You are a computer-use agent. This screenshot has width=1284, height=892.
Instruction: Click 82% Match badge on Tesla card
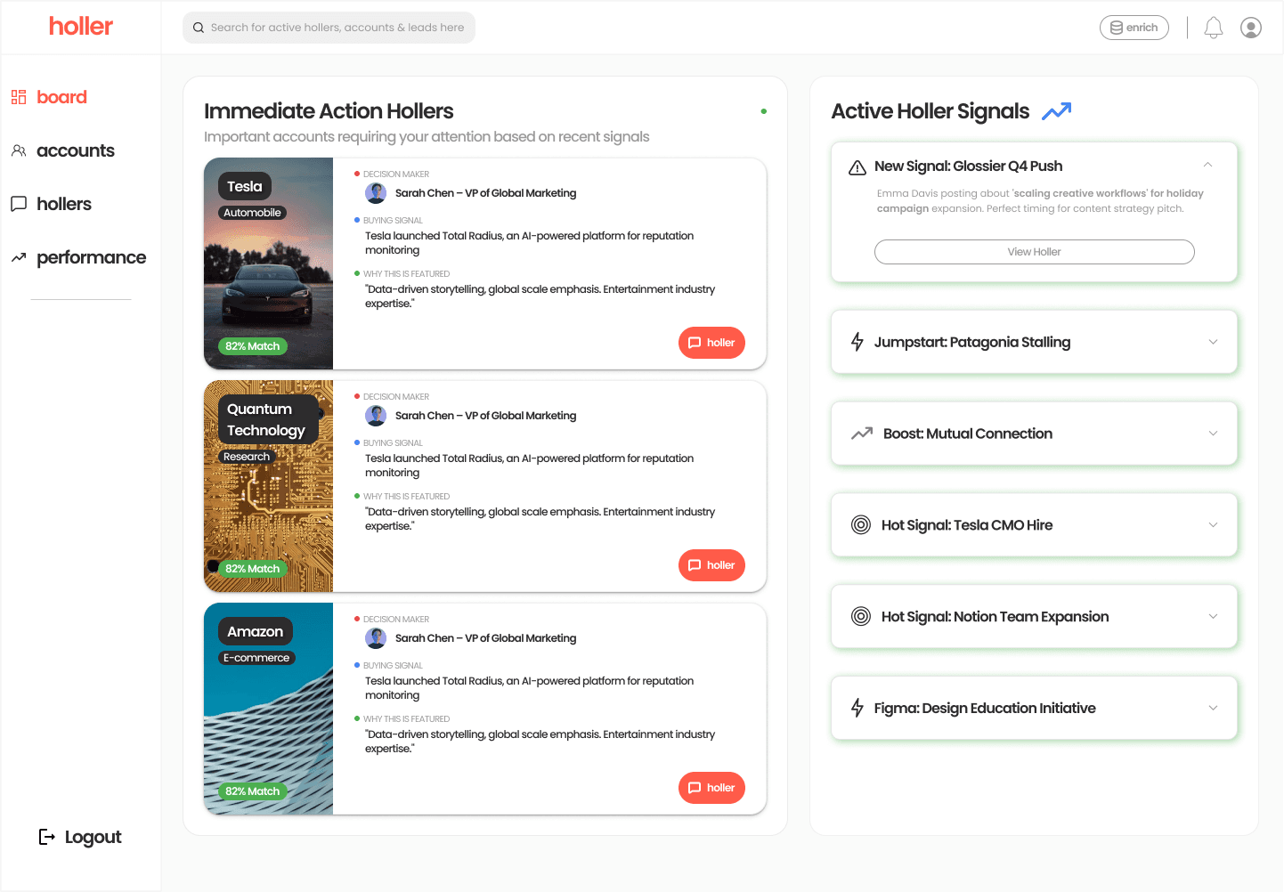(253, 346)
